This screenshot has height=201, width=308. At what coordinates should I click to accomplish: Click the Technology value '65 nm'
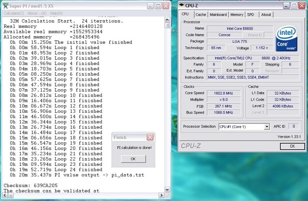pos(216,48)
